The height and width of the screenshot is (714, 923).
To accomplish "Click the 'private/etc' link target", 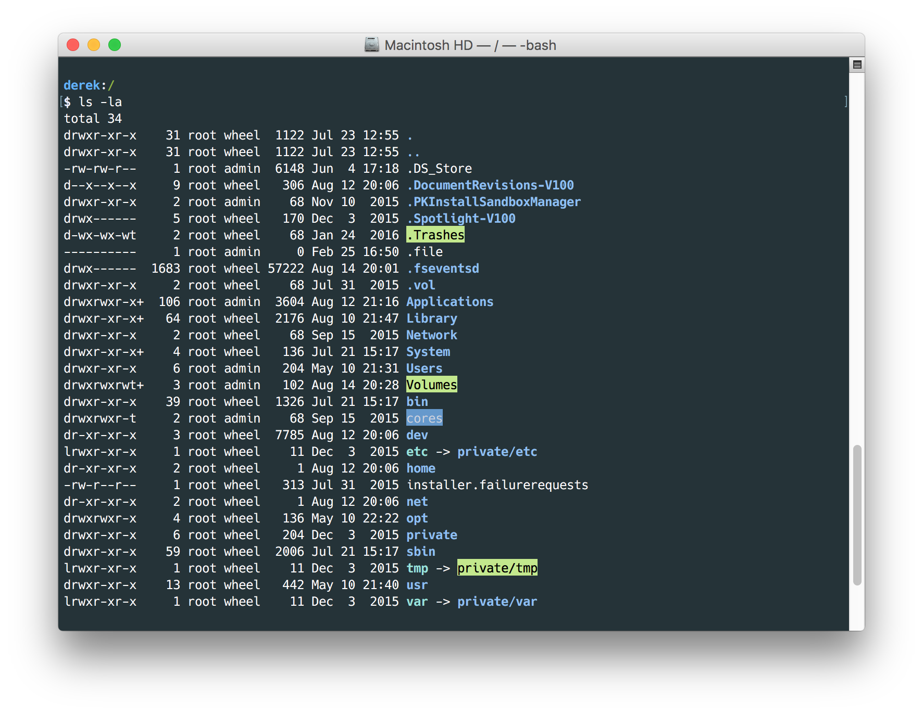I will pyautogui.click(x=497, y=452).
